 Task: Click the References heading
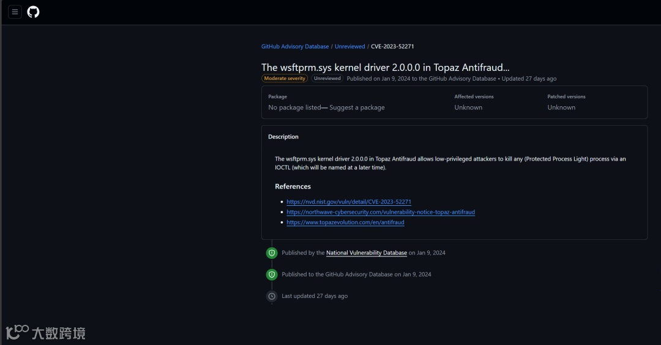293,186
